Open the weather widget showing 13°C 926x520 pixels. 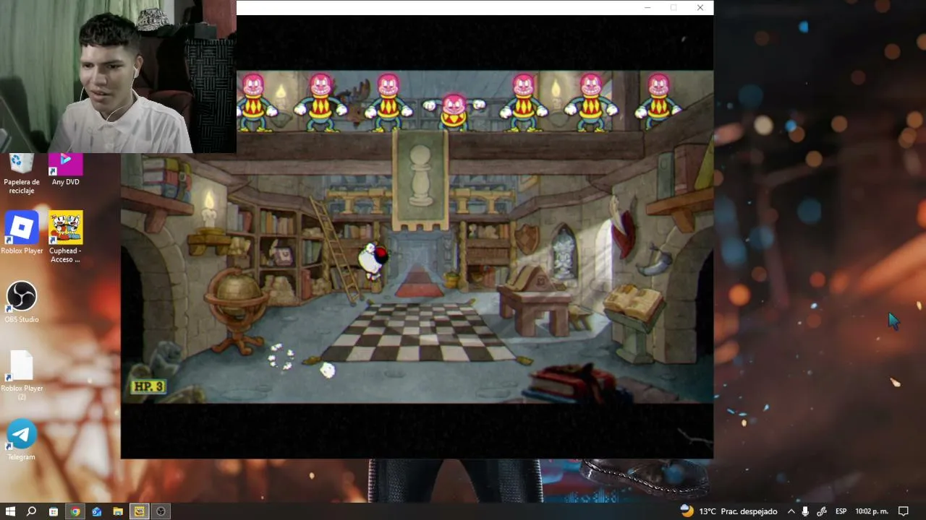click(x=729, y=511)
